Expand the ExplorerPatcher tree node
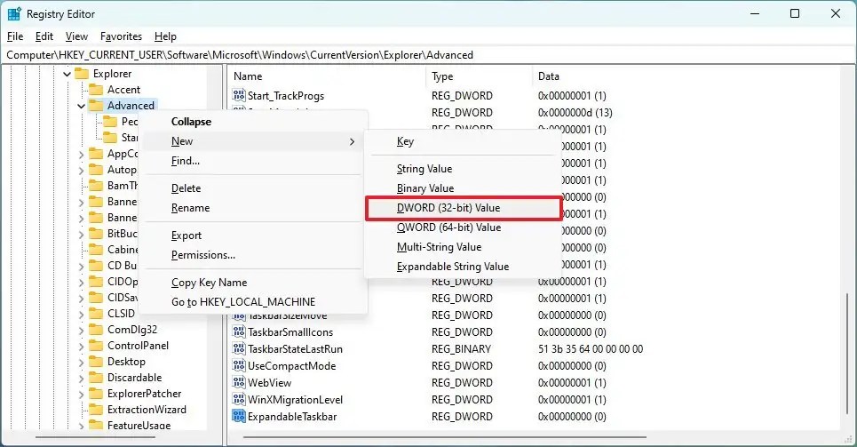The width and height of the screenshot is (857, 447). point(82,394)
